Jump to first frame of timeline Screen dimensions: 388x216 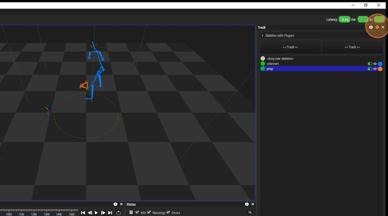(x=83, y=213)
